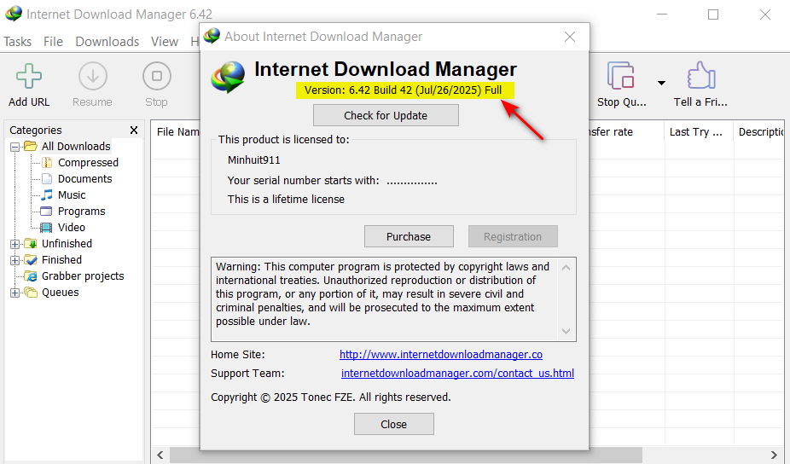The width and height of the screenshot is (790, 464).
Task: Select the All Downloads category
Action: point(76,146)
